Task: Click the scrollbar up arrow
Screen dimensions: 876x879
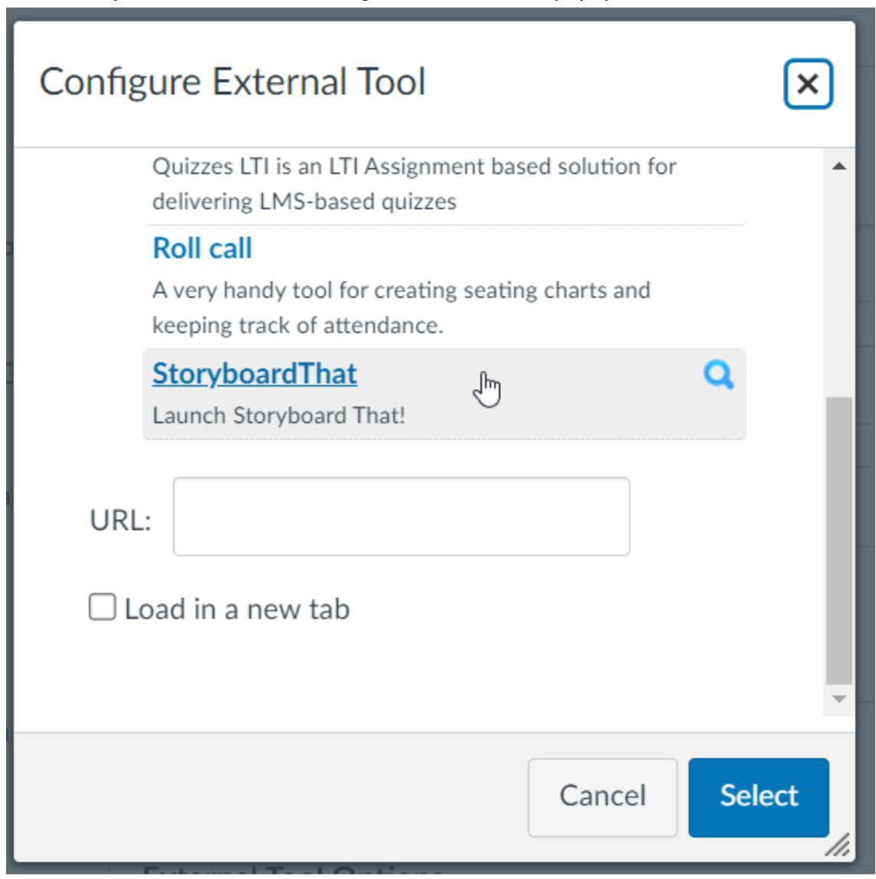Action: pos(839,166)
